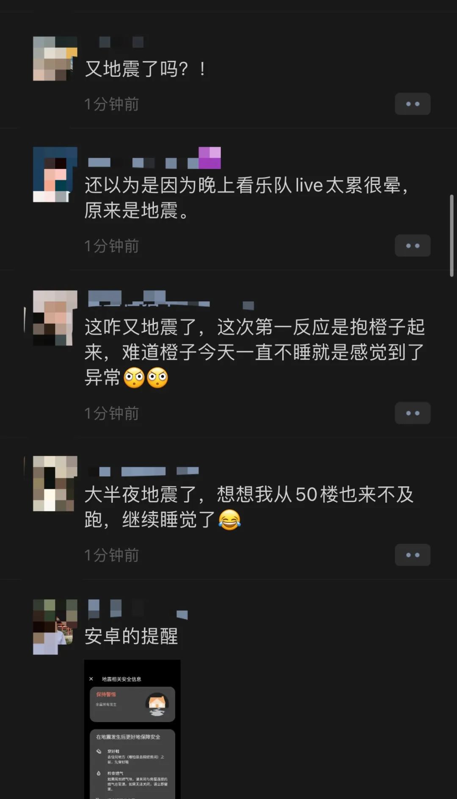
Task: Open comment menu for 又地震了吗 post
Action: pyautogui.click(x=413, y=104)
